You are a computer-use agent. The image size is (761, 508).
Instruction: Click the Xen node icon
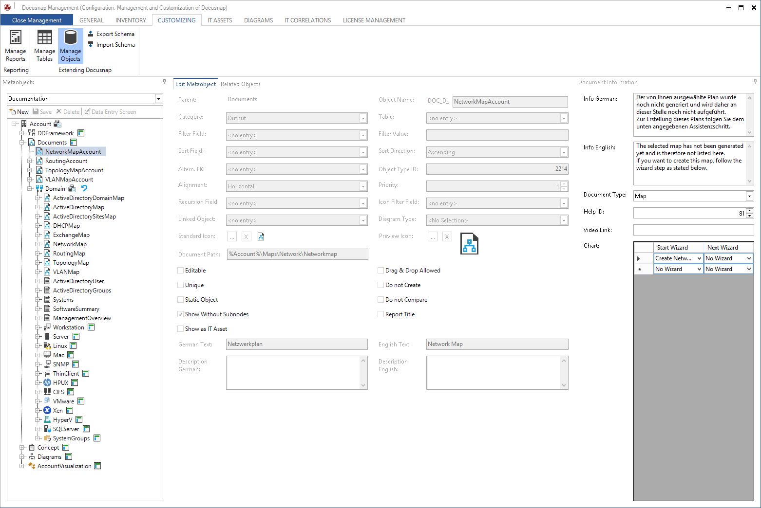click(x=47, y=410)
